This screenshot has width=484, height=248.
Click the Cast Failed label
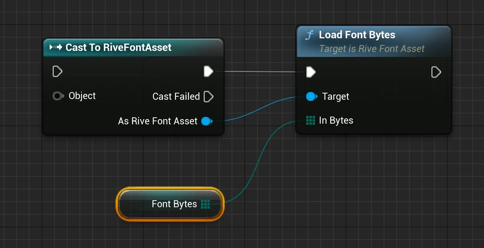(x=176, y=96)
